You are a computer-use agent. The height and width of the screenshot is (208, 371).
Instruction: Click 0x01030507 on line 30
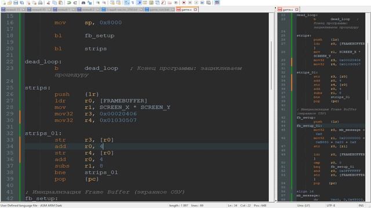click(118, 121)
